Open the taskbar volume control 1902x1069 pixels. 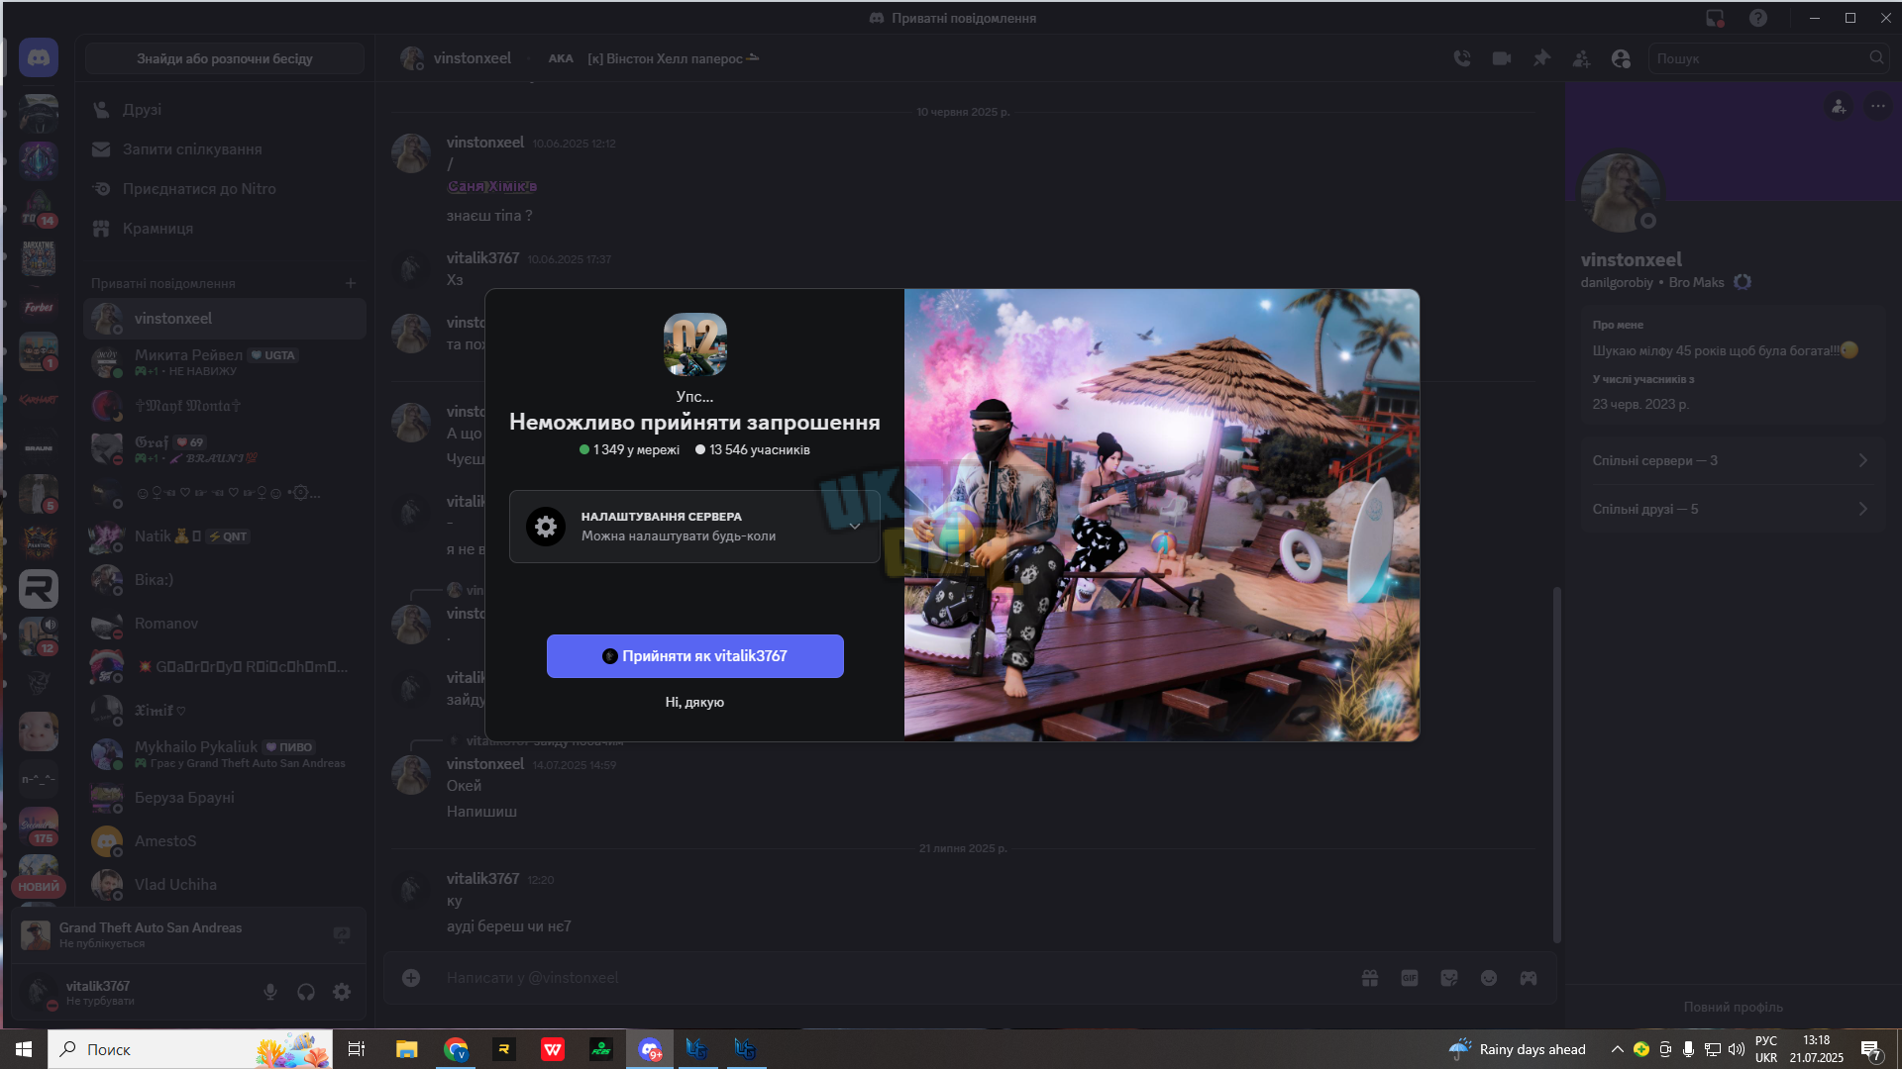tap(1737, 1049)
